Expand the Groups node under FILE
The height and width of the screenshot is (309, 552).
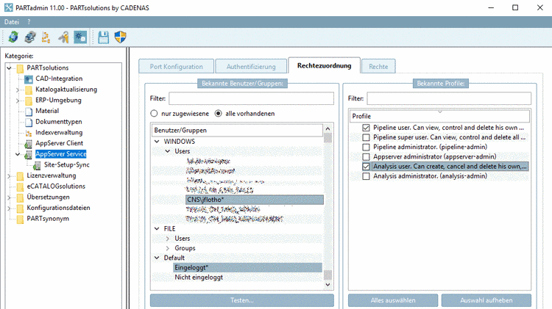point(168,248)
